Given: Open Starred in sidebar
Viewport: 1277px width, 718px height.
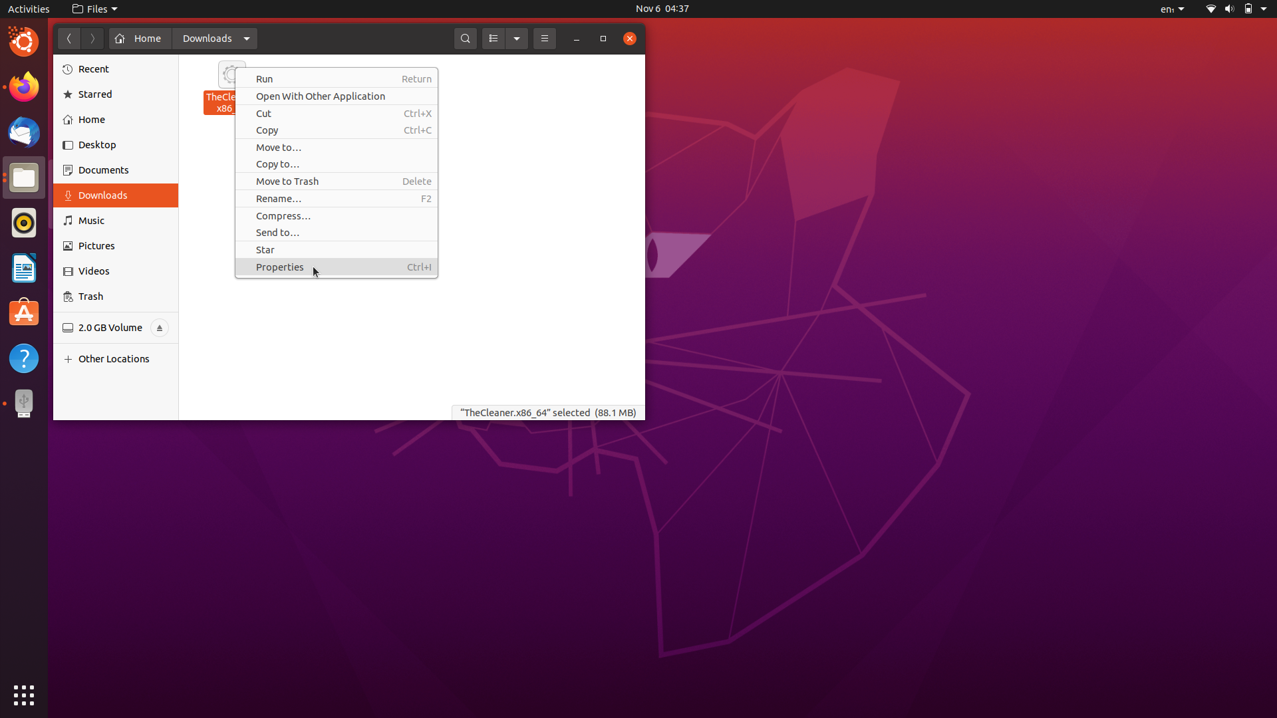Looking at the screenshot, I should pyautogui.click(x=116, y=94).
